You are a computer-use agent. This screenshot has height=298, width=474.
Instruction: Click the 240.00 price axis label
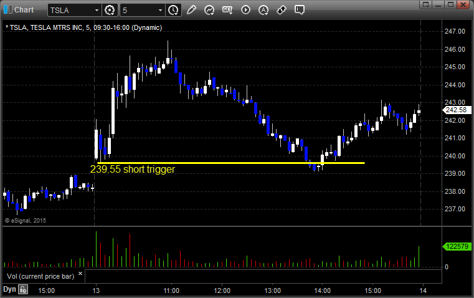click(455, 156)
